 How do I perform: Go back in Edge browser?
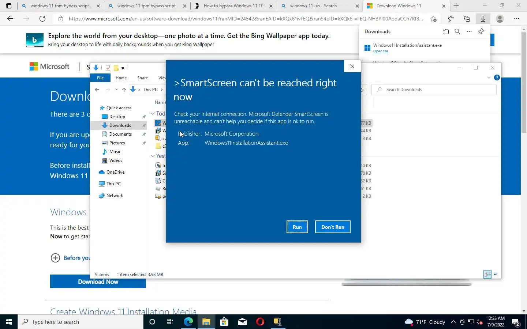(10, 19)
